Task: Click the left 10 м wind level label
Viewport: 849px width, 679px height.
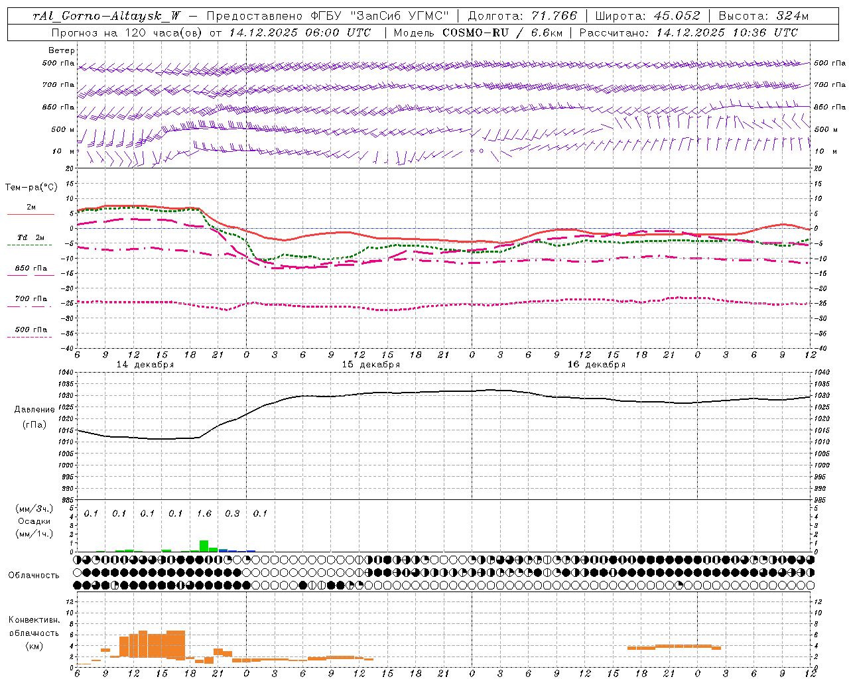Action: (64, 151)
